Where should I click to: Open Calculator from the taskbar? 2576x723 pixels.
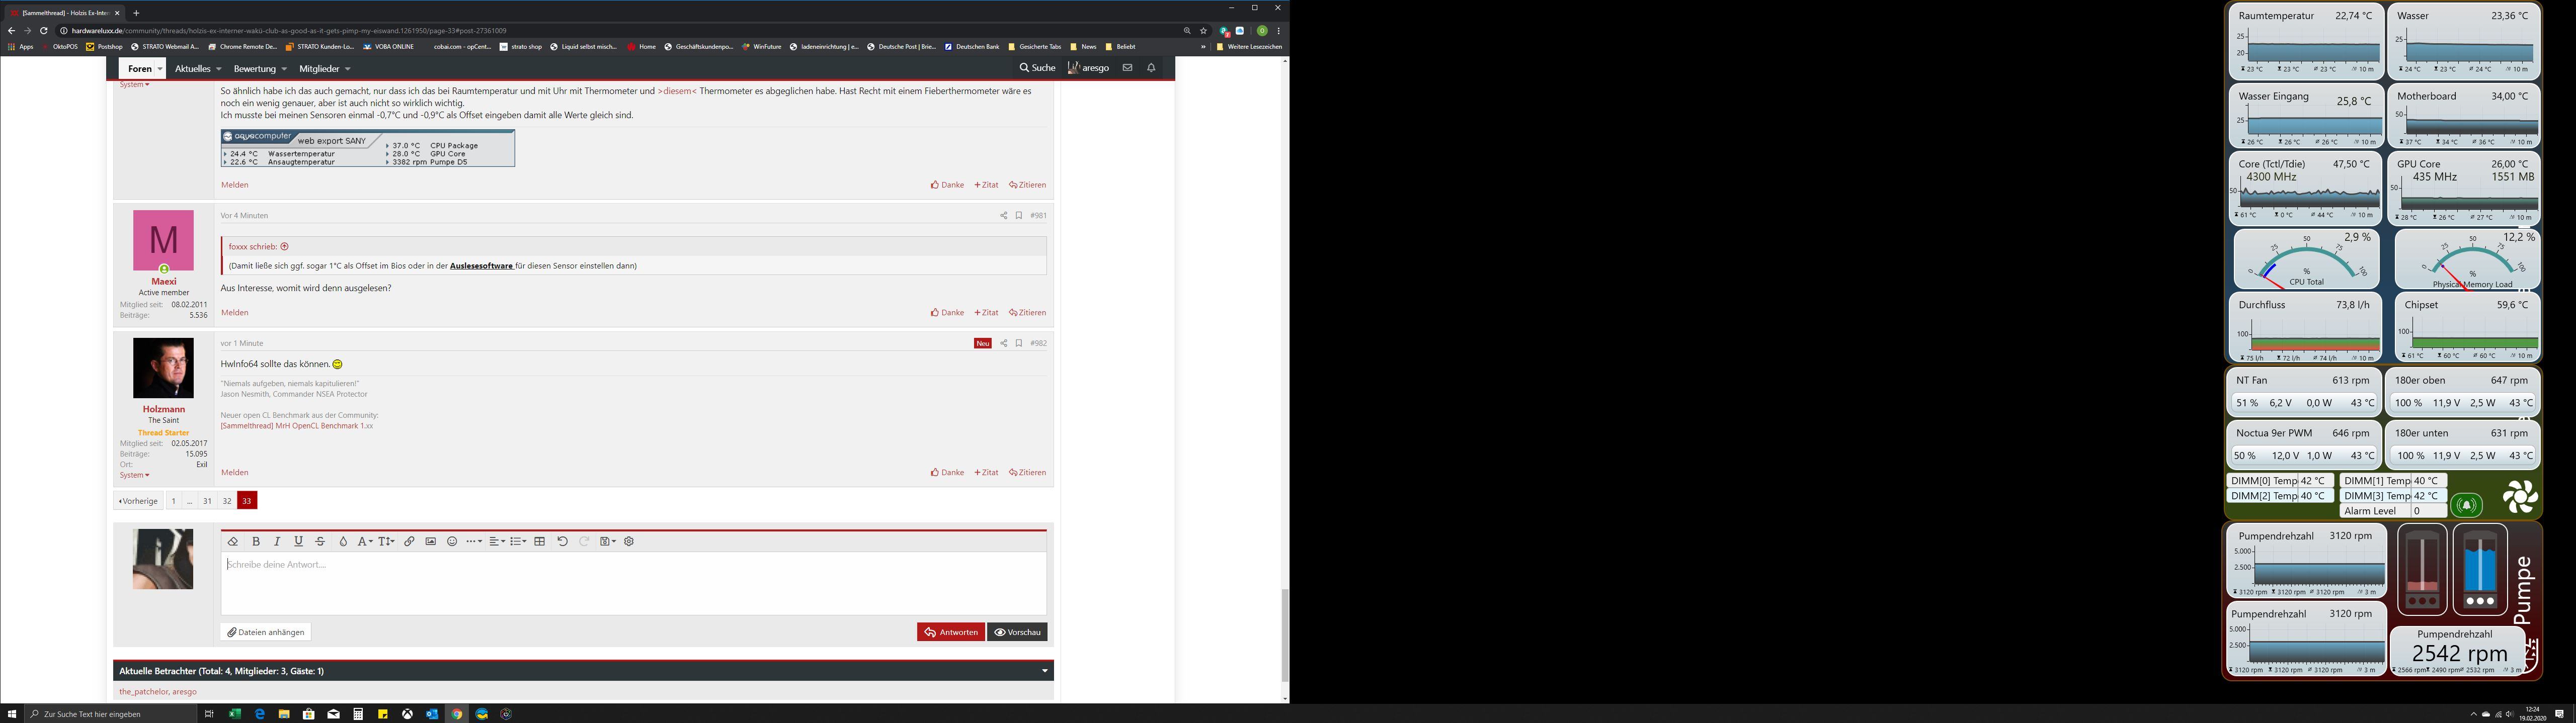[358, 714]
